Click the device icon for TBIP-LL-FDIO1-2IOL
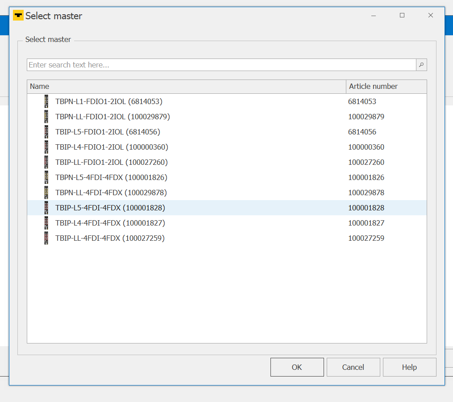The height and width of the screenshot is (402, 453). click(x=46, y=162)
